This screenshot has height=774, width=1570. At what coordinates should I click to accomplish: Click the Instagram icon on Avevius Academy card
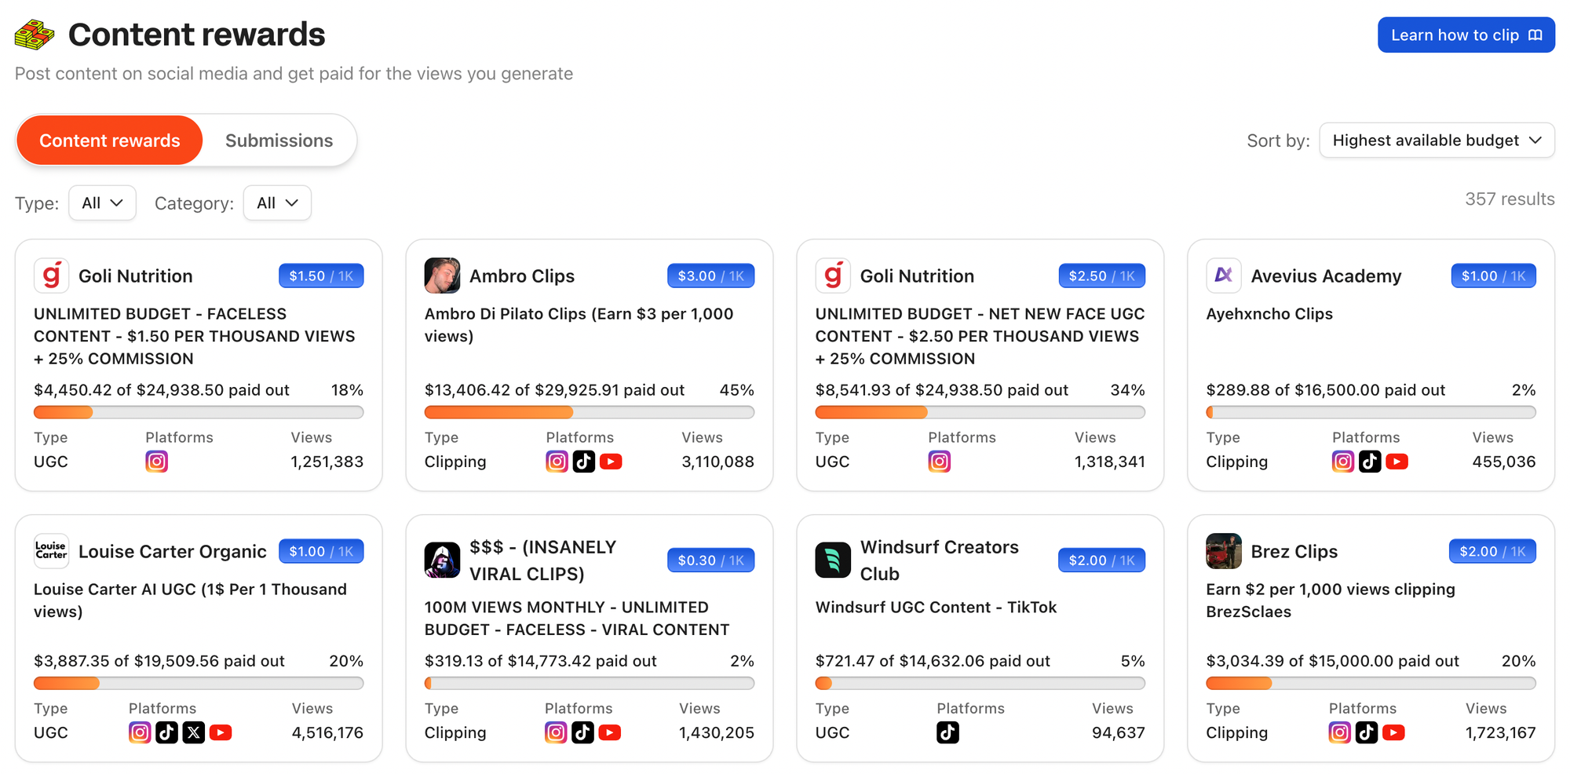pyautogui.click(x=1342, y=462)
